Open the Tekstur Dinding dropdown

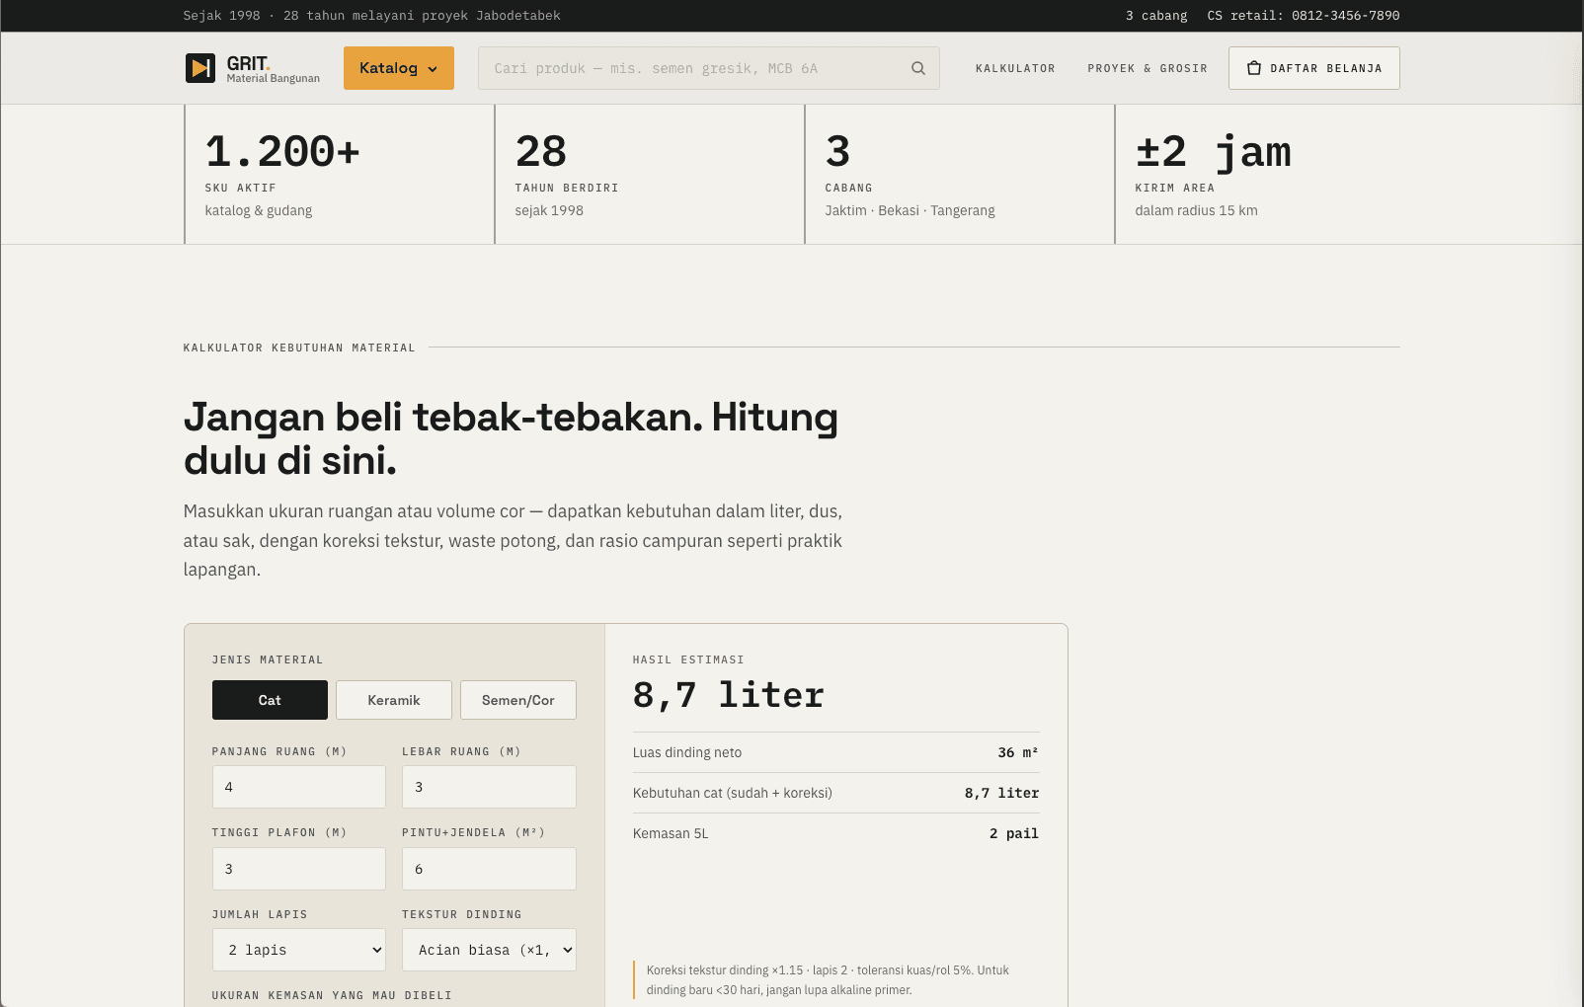coord(489,950)
